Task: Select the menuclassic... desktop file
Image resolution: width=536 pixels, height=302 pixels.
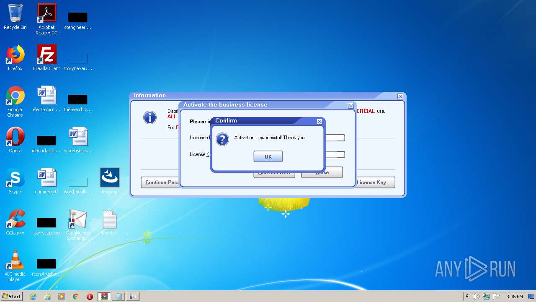Action: pos(46,143)
